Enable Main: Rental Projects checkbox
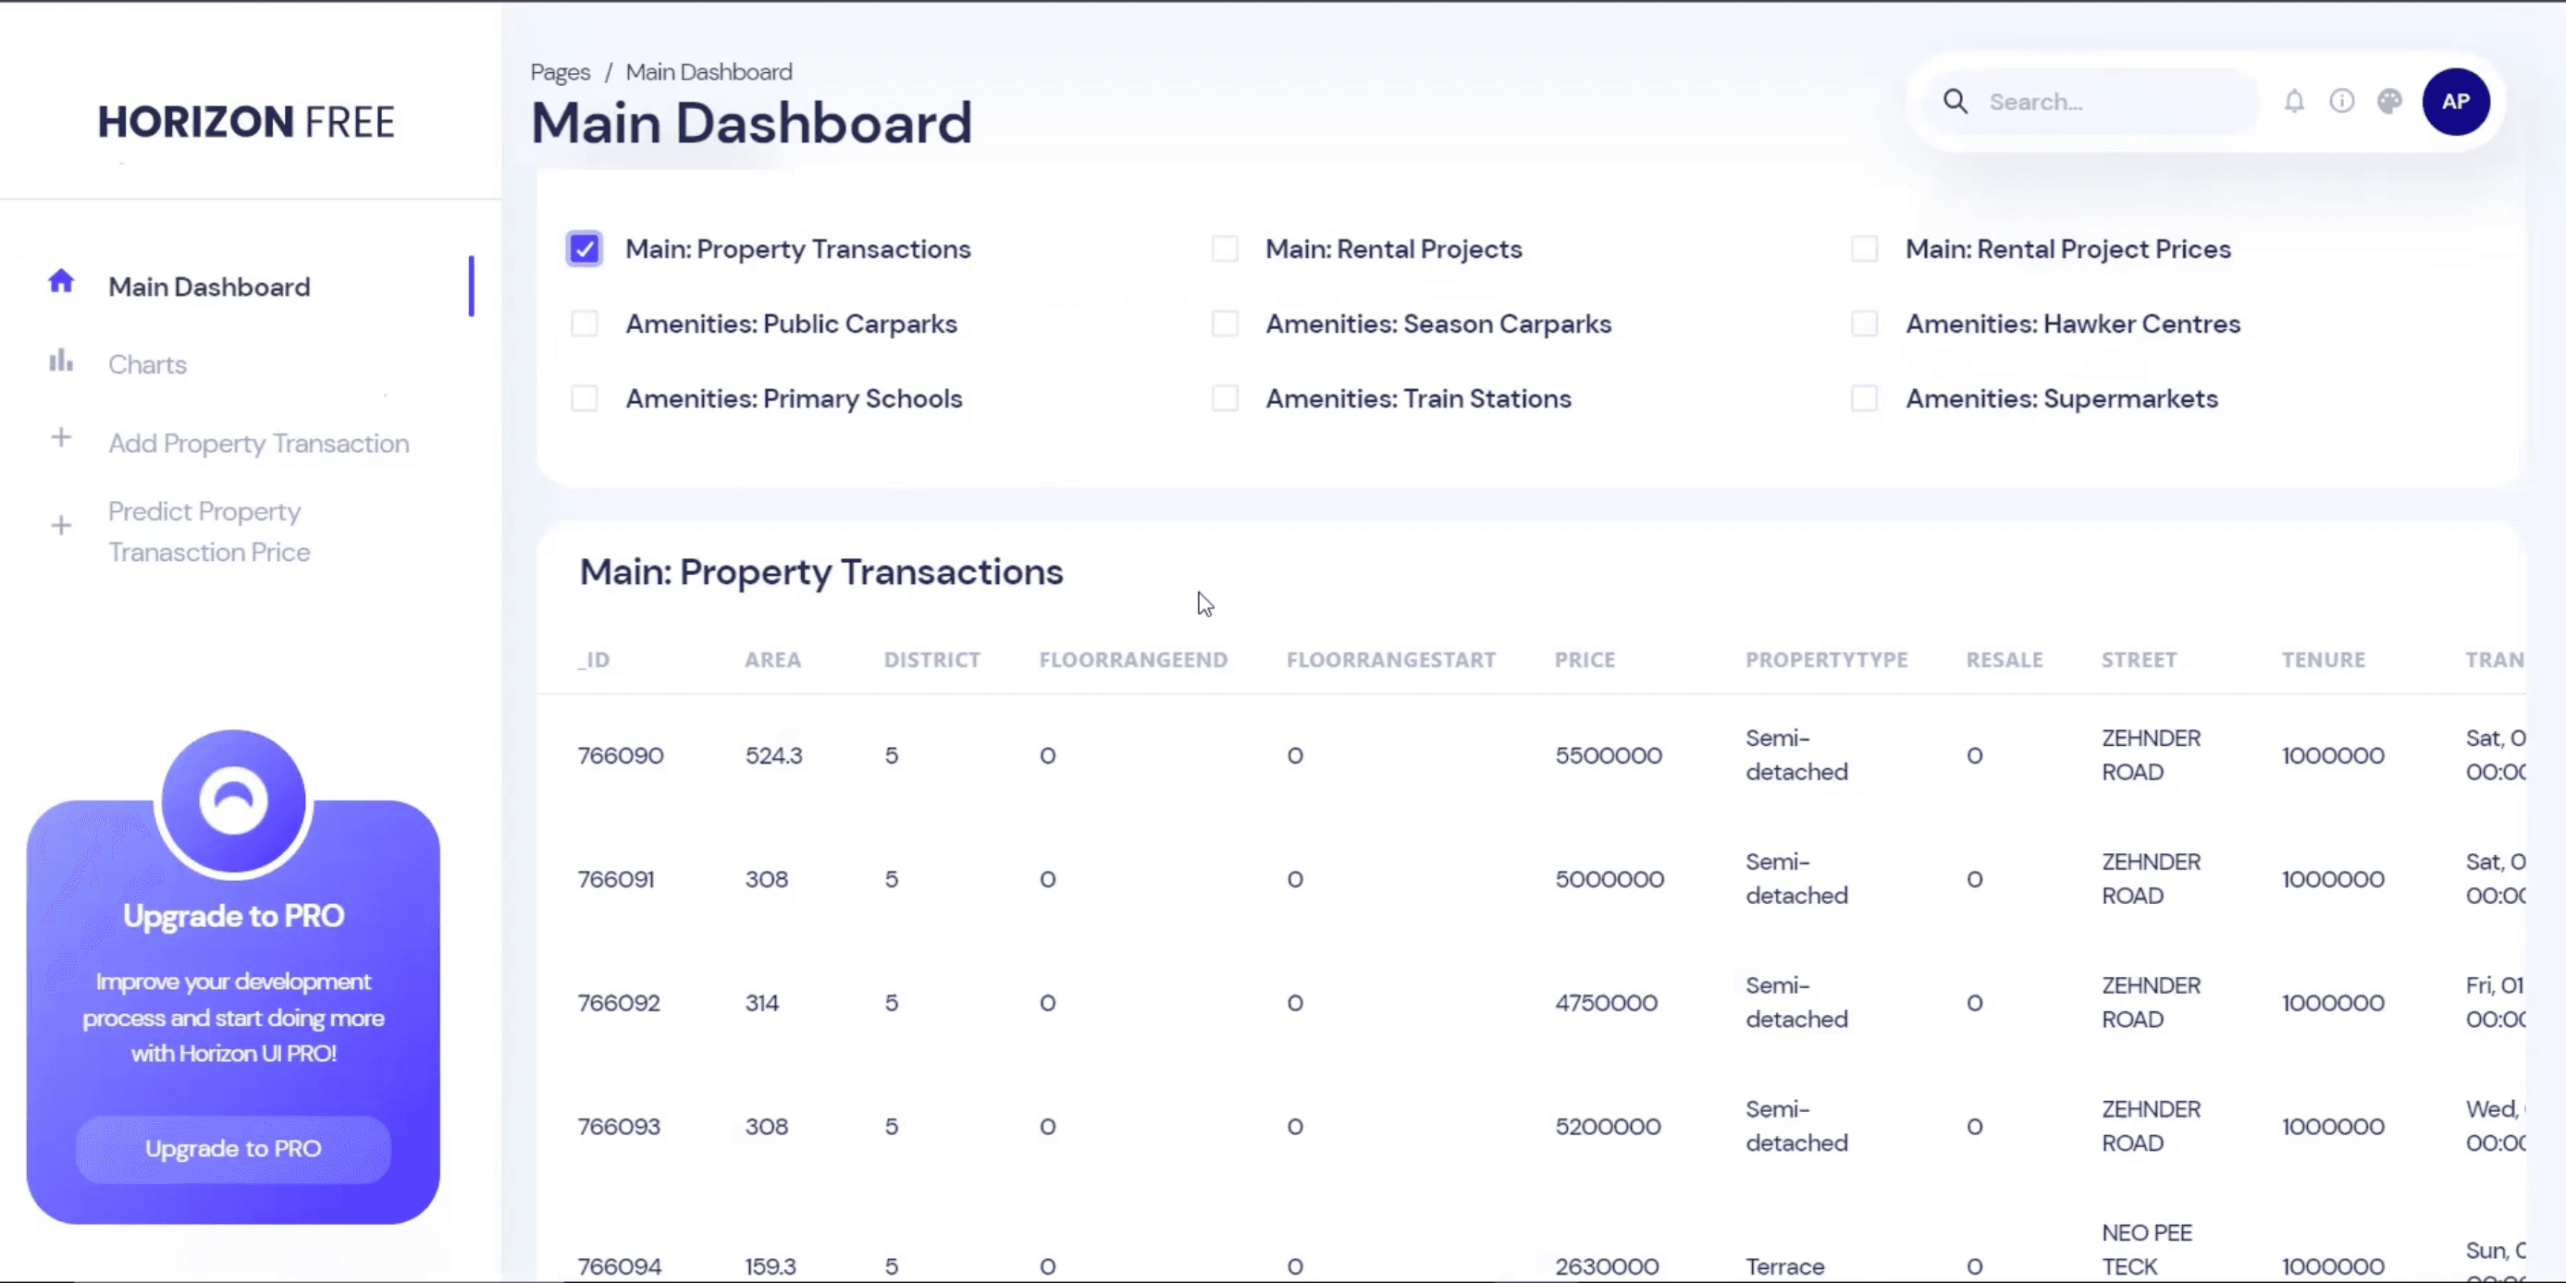The image size is (2566, 1283). [1226, 249]
